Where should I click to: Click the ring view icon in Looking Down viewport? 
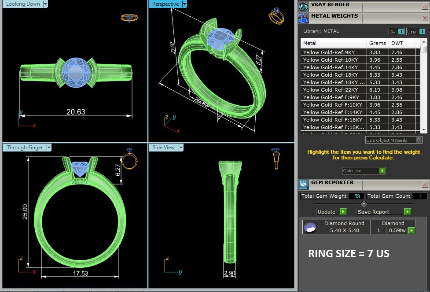tap(129, 18)
